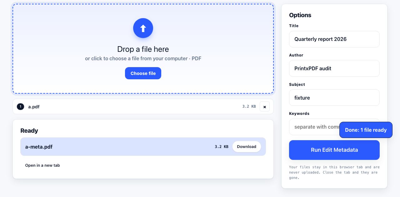Click the Choose file button
400x197 pixels.
pos(143,73)
